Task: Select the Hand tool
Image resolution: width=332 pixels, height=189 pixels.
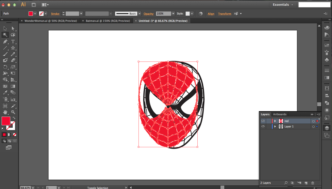Action: click(x=5, y=112)
